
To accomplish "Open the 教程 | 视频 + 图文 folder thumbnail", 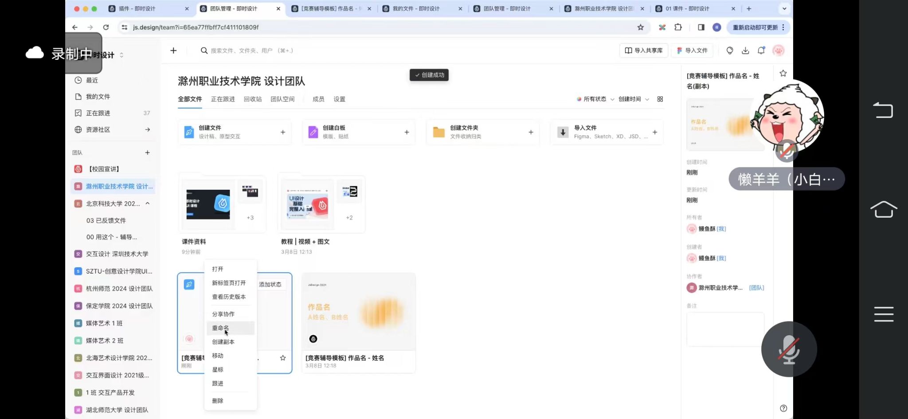I will pyautogui.click(x=321, y=204).
